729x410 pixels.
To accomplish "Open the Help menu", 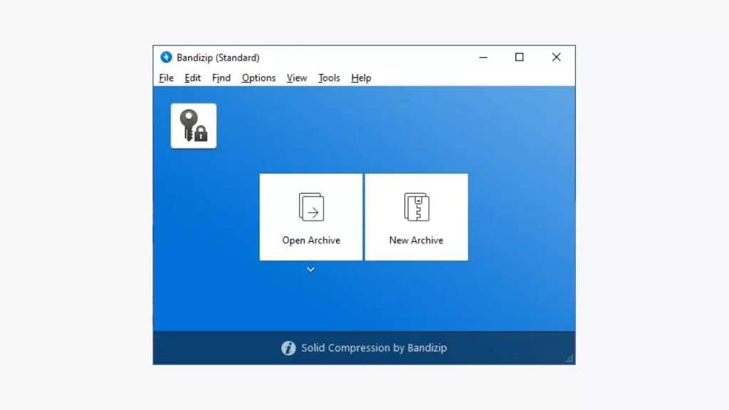I will coord(361,78).
